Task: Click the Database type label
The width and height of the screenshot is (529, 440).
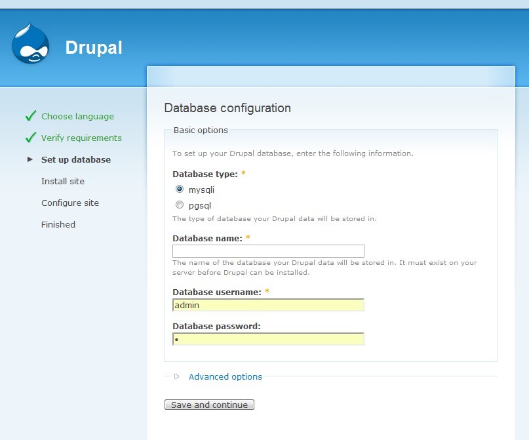Action: click(205, 174)
